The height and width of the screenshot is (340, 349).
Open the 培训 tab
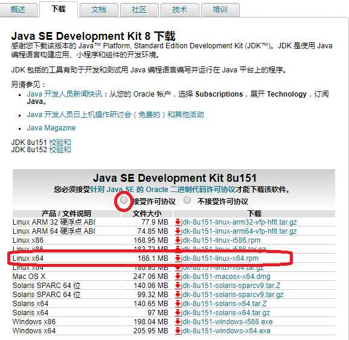coord(220,10)
